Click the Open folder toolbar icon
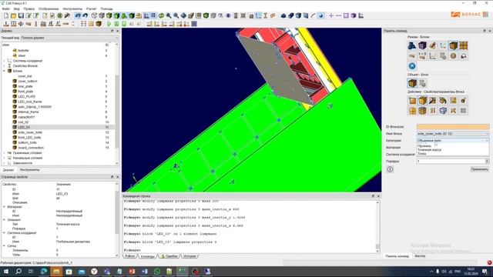This screenshot has width=493, height=277. tap(14, 15)
